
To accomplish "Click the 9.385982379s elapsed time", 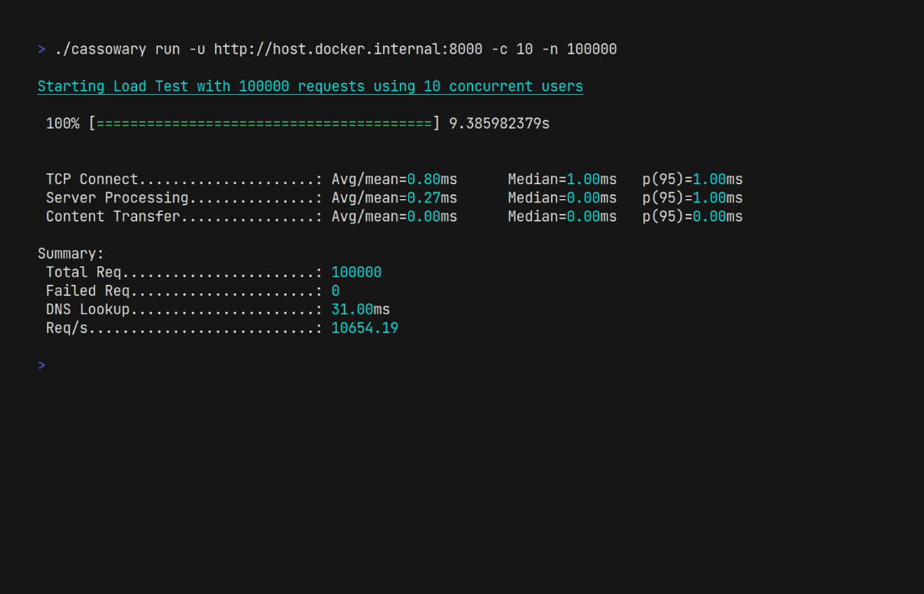I will click(x=499, y=124).
